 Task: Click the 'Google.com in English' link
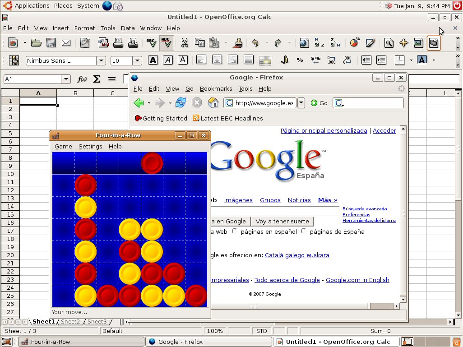pyautogui.click(x=357, y=280)
